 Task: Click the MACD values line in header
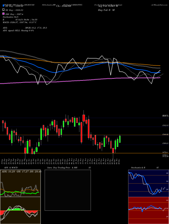(20, 22)
